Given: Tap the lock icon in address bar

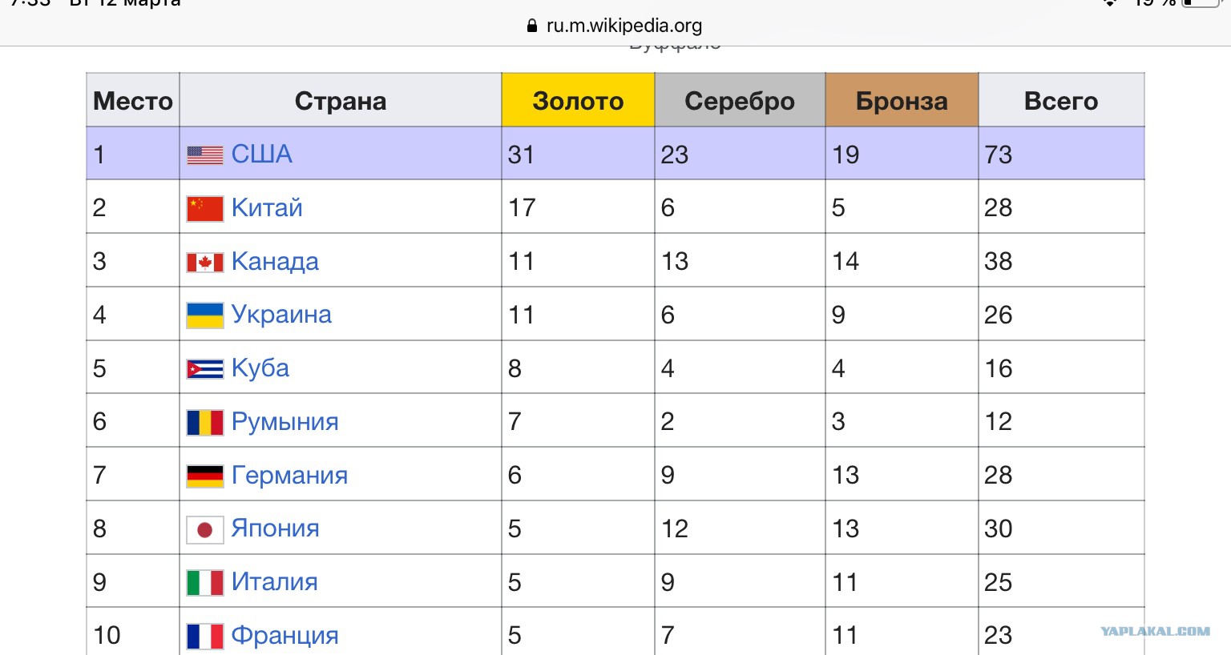Looking at the screenshot, I should [x=532, y=26].
